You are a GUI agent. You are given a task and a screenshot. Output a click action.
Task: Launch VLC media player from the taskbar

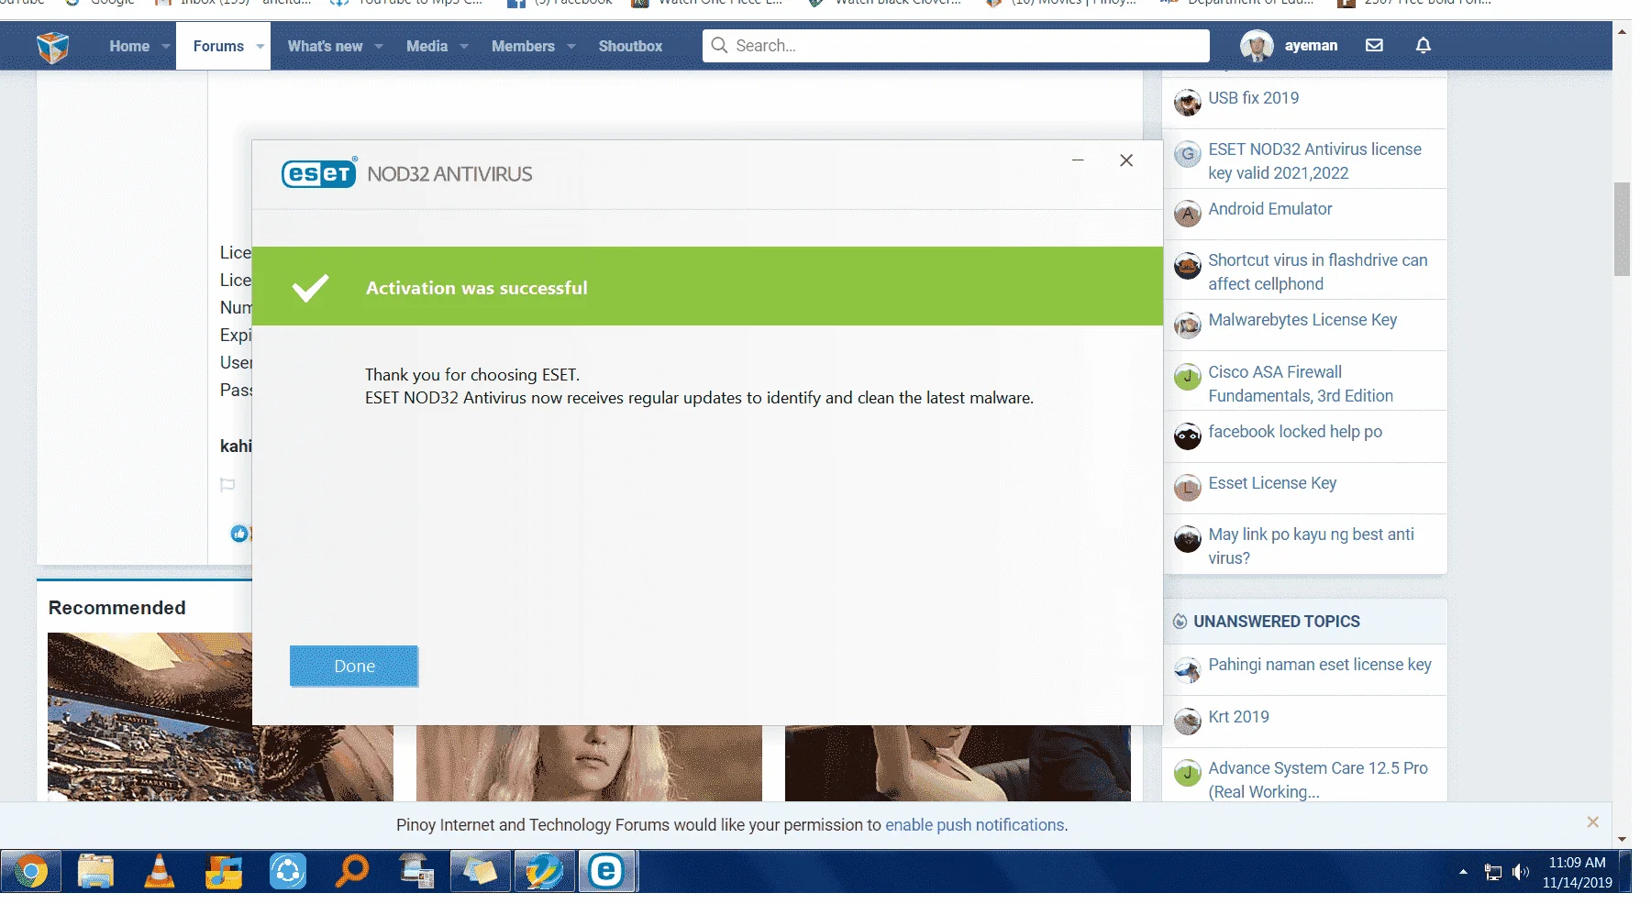(160, 871)
